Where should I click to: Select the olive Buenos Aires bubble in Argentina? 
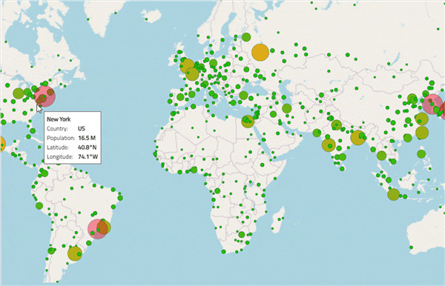75,253
